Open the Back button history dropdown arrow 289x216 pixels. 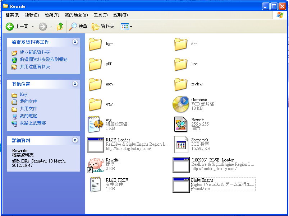(x=33, y=27)
